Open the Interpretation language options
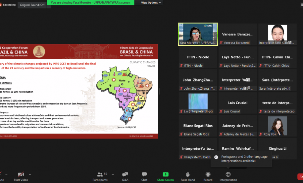303x183 pixels. point(228,176)
